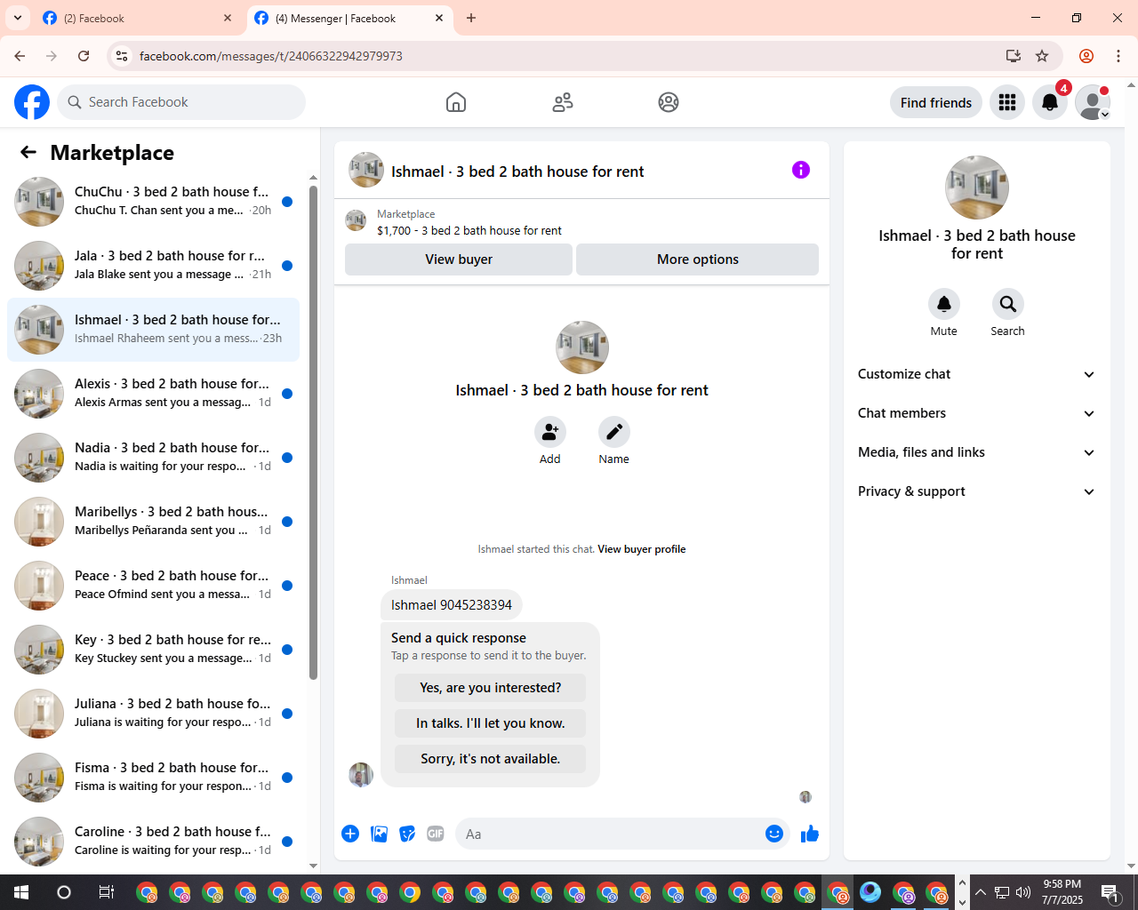The height and width of the screenshot is (910, 1138).
Task: Select the Messenger | Facebook tab
Action: tap(349, 18)
